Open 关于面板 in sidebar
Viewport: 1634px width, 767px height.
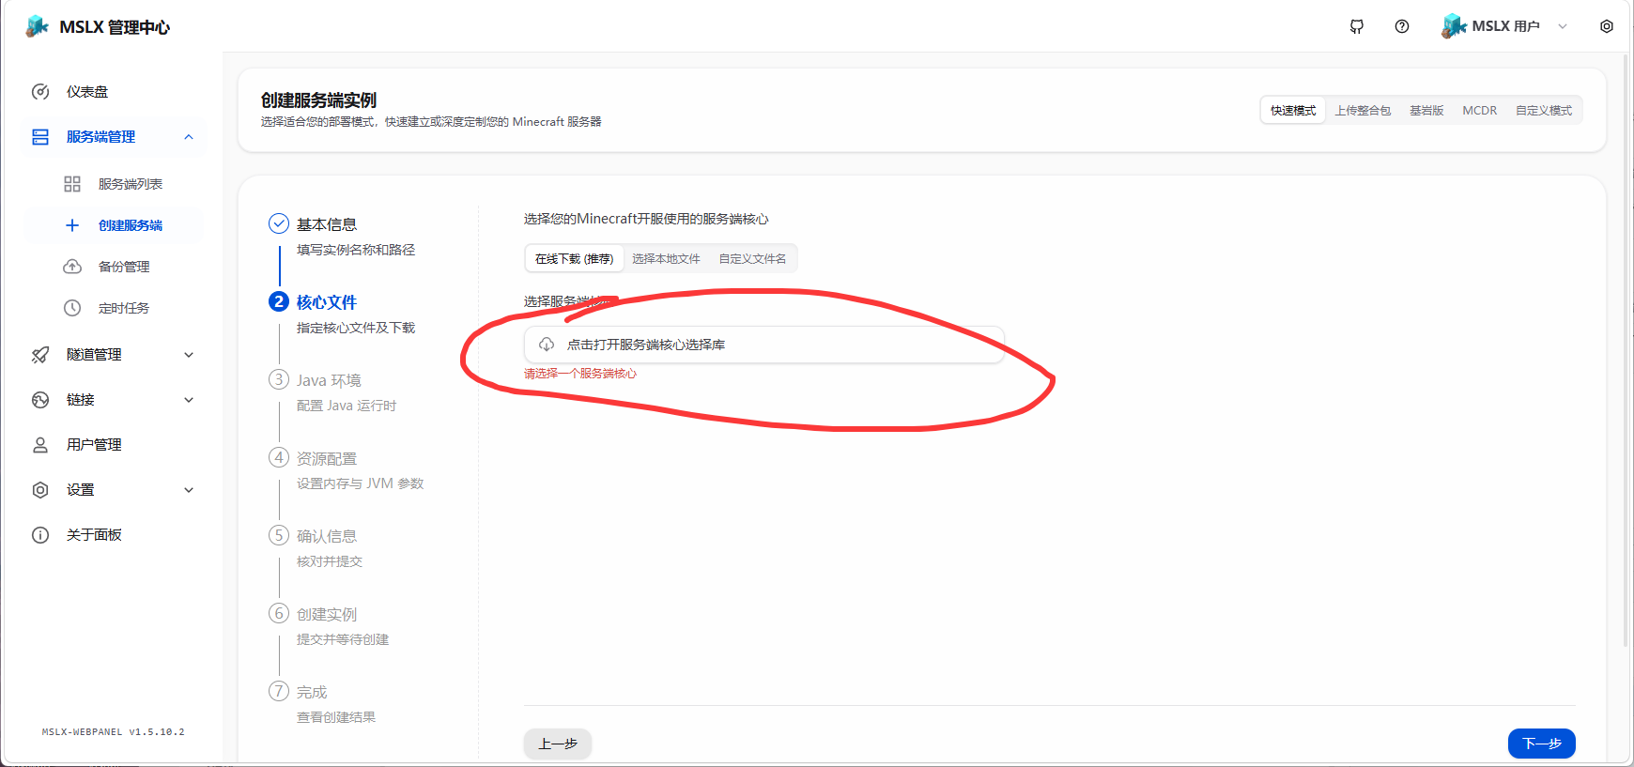pyautogui.click(x=113, y=535)
